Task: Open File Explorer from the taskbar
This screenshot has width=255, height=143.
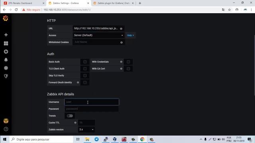Action: click(87, 139)
